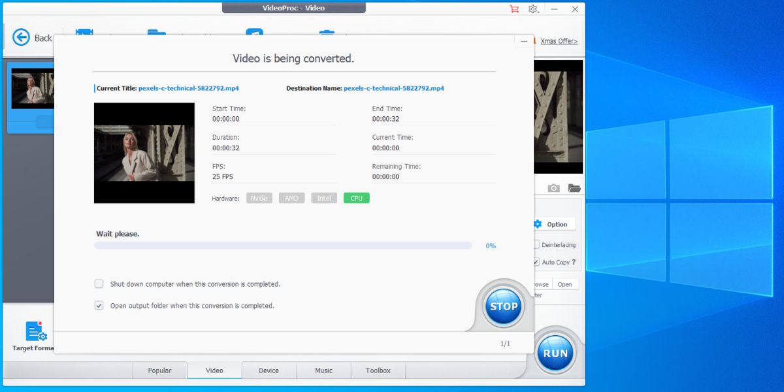Open output folder via the folder icon
784x392 pixels.
pyautogui.click(x=574, y=187)
